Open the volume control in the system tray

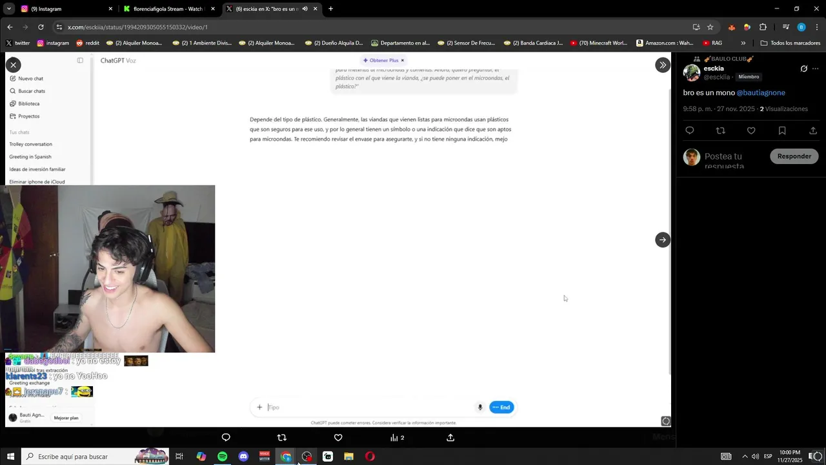click(755, 457)
